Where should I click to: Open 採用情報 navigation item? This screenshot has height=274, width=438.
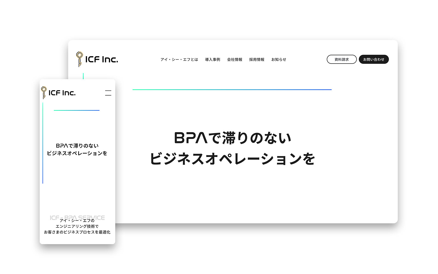pos(257,59)
